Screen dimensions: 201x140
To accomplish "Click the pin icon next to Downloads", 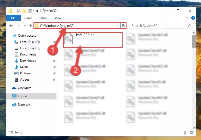I will pos(54,61).
